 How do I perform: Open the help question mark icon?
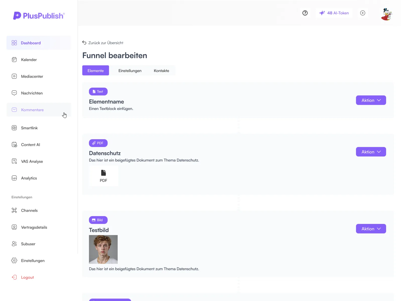coord(305,13)
